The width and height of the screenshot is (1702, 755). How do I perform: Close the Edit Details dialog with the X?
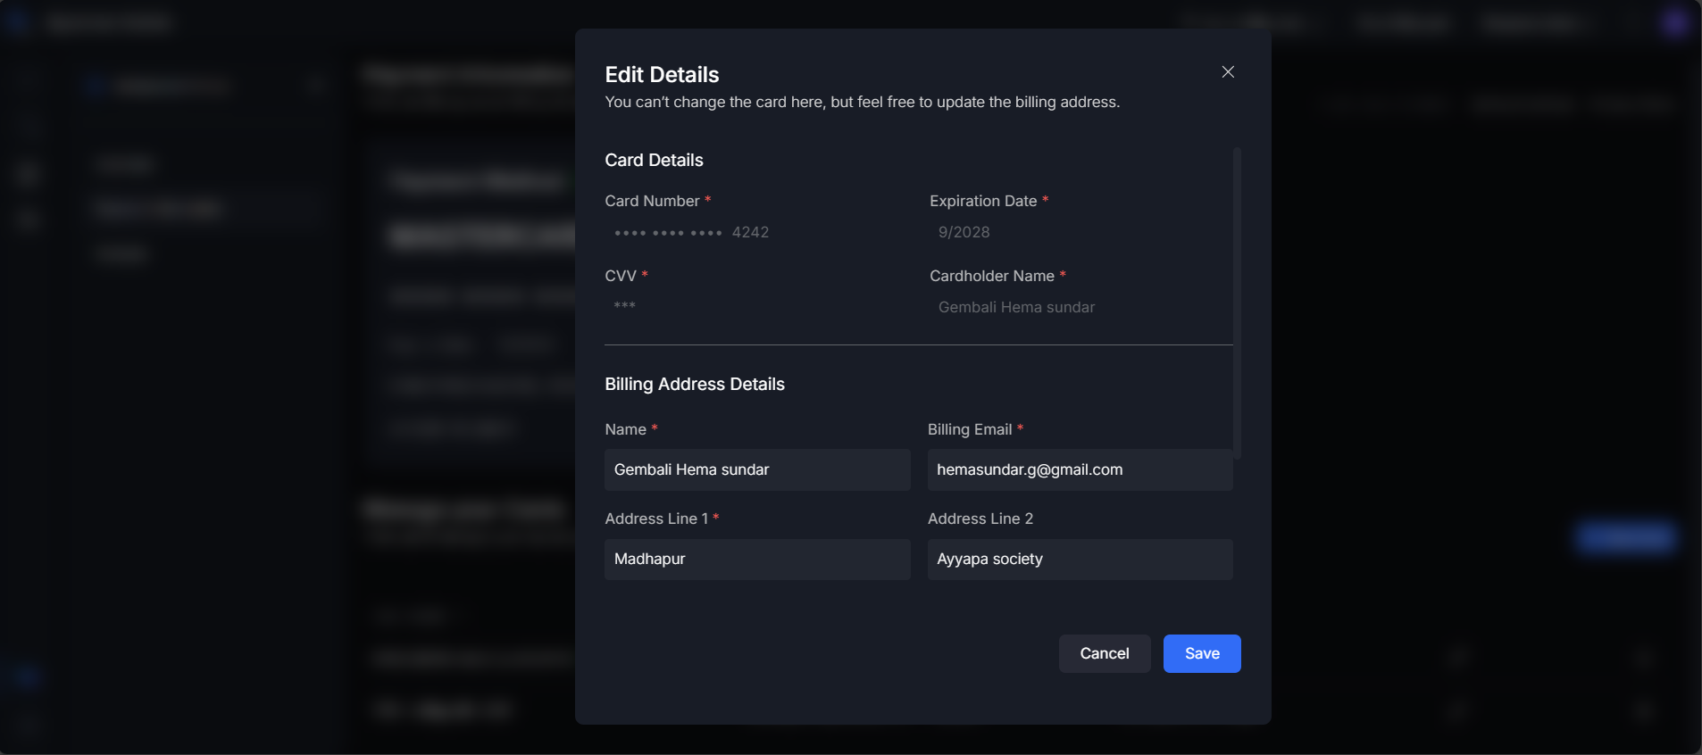(x=1228, y=72)
